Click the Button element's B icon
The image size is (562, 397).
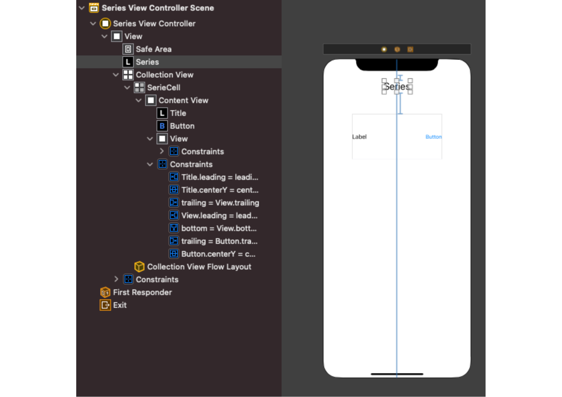click(162, 126)
